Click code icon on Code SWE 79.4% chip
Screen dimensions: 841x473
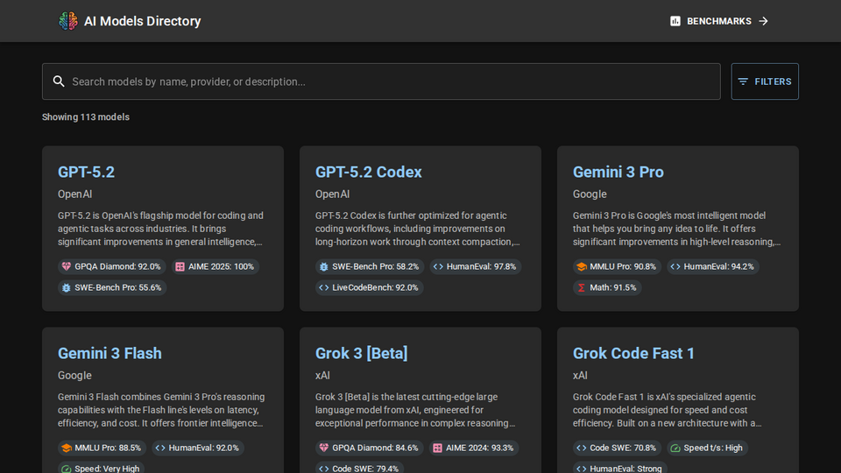point(324,469)
